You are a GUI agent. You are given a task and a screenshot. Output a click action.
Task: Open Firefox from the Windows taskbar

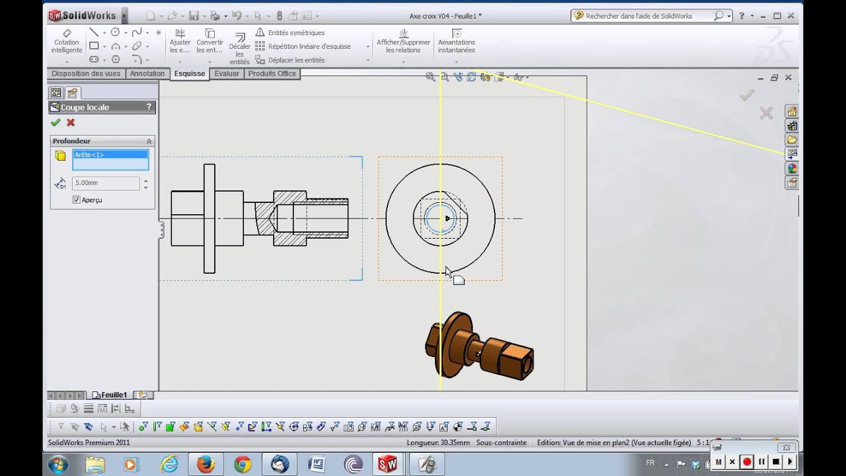pyautogui.click(x=206, y=465)
